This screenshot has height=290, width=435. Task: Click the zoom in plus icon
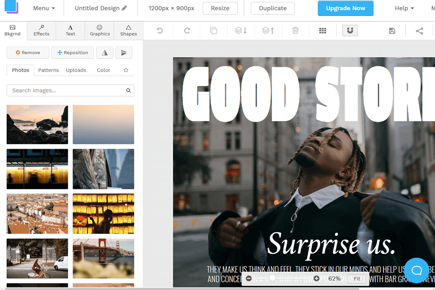click(x=316, y=278)
